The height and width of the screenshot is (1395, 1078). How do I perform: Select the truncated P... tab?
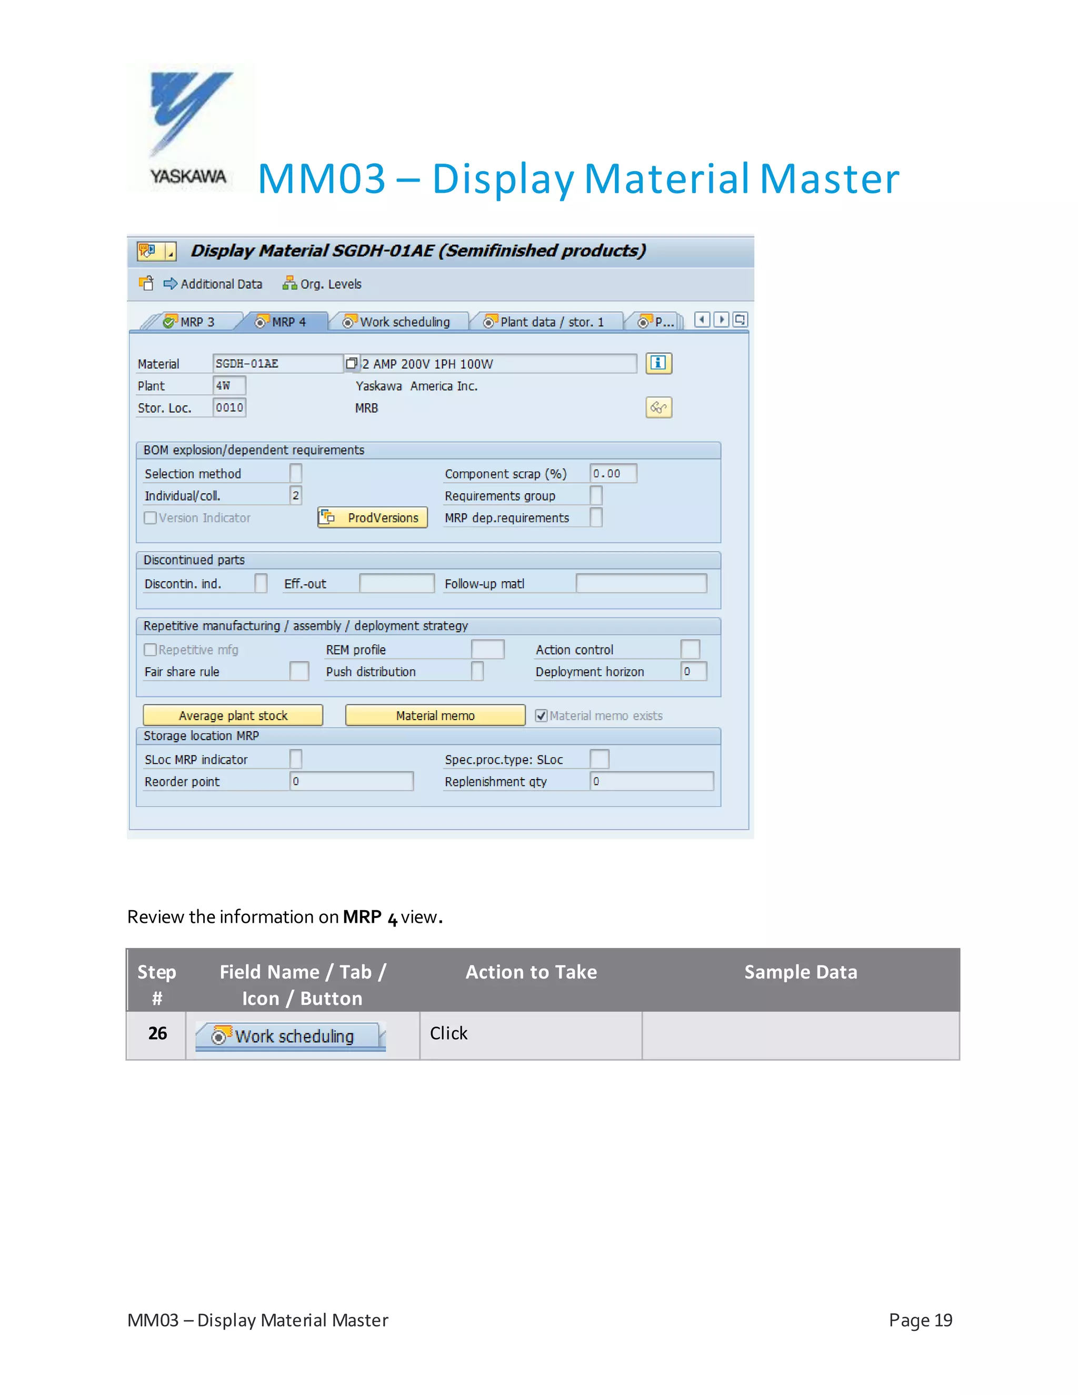tap(656, 322)
